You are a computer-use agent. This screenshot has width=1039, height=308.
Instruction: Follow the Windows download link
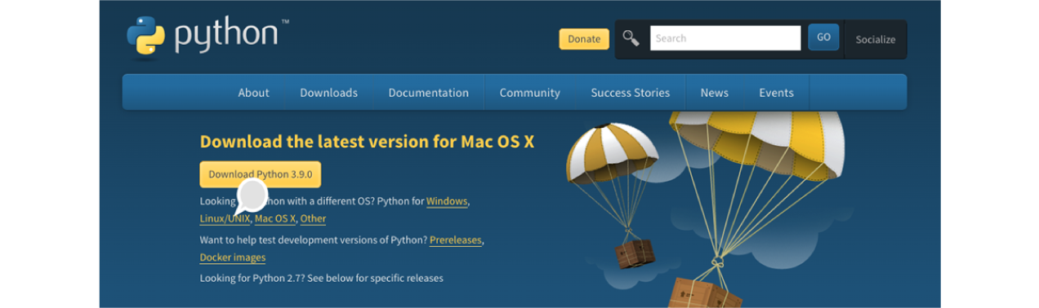(447, 201)
